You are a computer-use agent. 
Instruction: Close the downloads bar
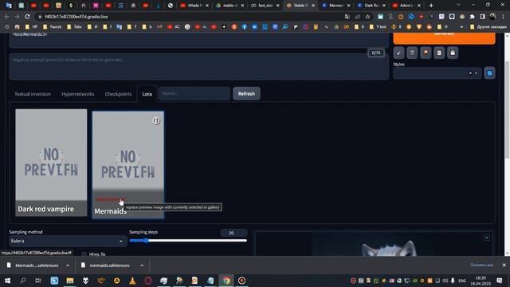pyautogui.click(x=504, y=265)
